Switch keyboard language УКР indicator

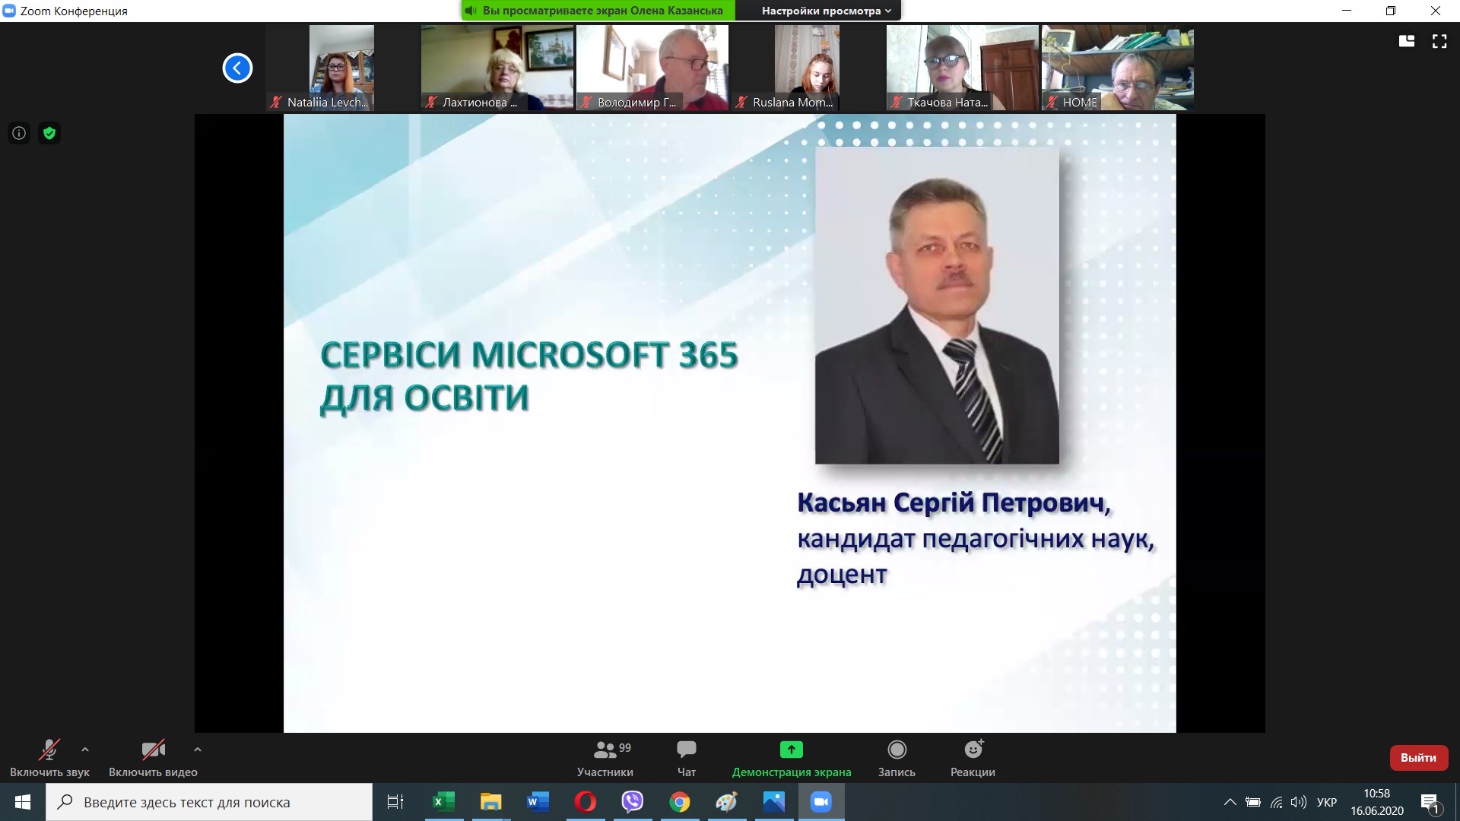pyautogui.click(x=1326, y=802)
